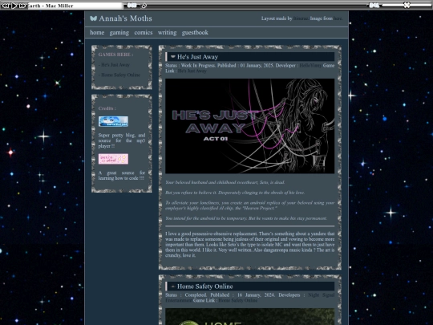Skip to the previous track
The height and width of the screenshot is (325, 433).
click(x=6, y=6)
